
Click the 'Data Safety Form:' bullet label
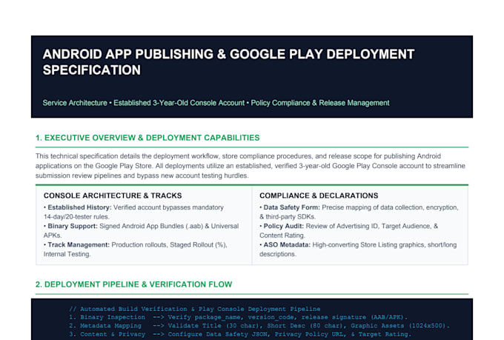pos(291,207)
